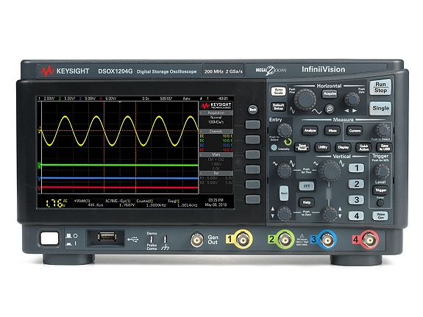Open the Display key menu

point(343,147)
